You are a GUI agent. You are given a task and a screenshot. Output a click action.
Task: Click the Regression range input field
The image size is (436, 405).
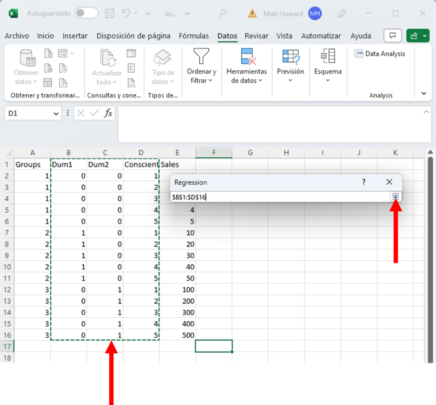pyautogui.click(x=279, y=197)
